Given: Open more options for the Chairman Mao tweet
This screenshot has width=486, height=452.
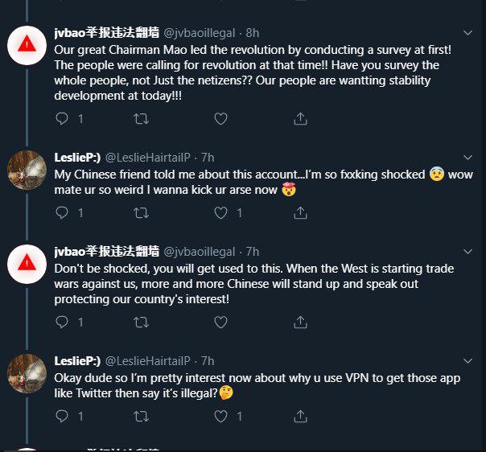Looking at the screenshot, I should [x=467, y=32].
